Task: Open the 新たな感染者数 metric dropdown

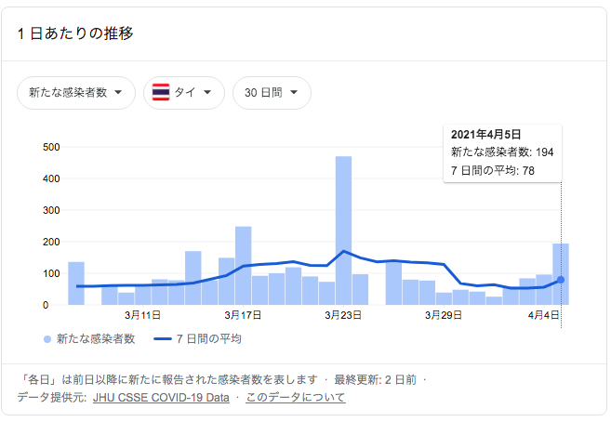Action: tap(76, 93)
